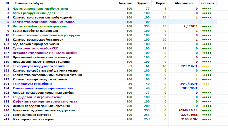Image resolution: width=228 pixels, height=128 pixels.
Task: Select 'Бэд-блоков в процессе жизни' row
Action: [108, 44]
